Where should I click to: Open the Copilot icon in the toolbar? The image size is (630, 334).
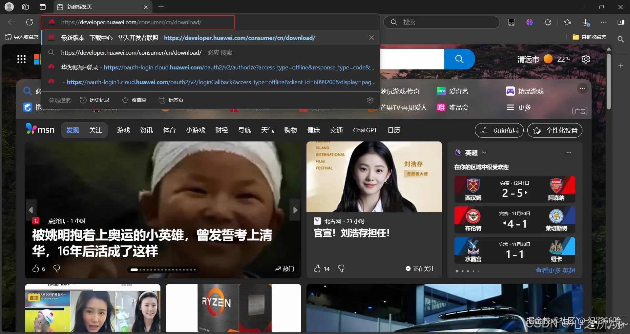(530, 22)
